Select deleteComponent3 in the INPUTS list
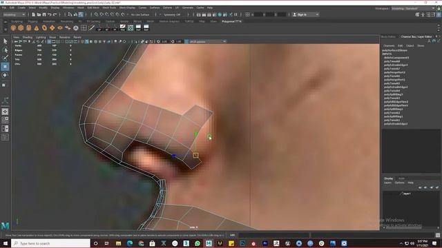 [396, 58]
